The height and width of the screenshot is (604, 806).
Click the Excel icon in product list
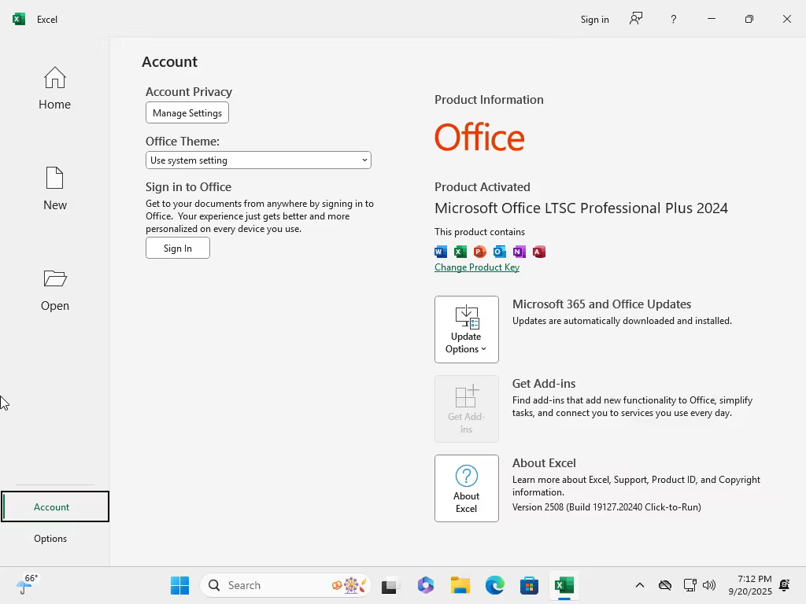(460, 252)
